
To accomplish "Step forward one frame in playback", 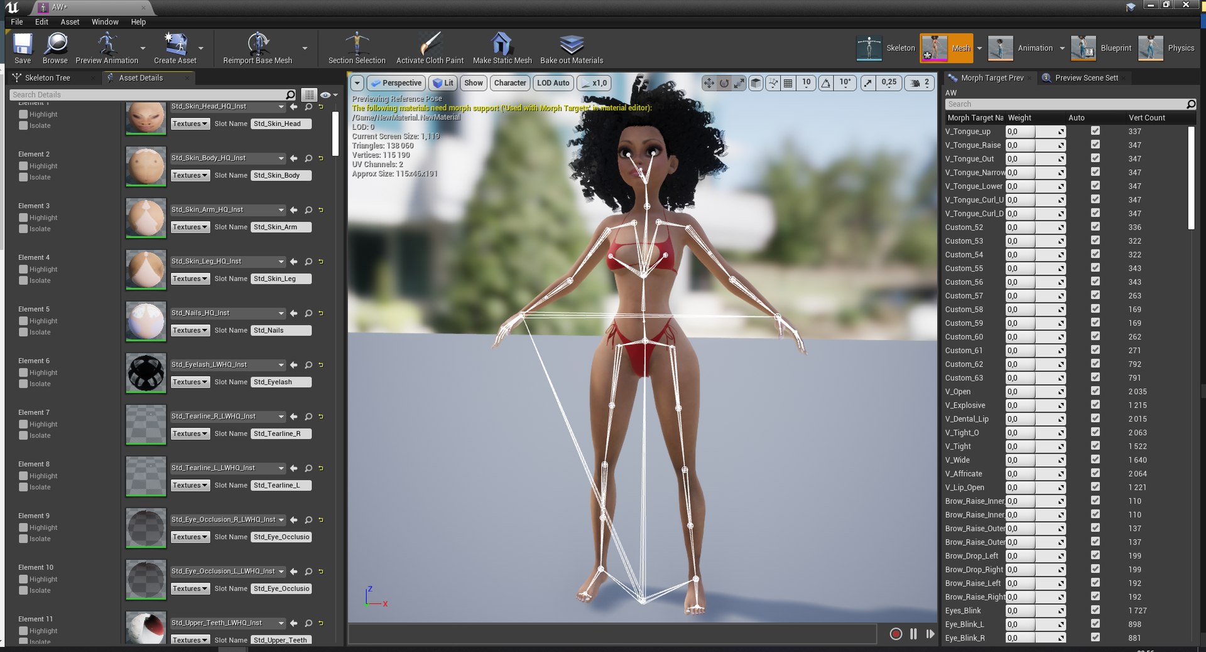I will (x=930, y=634).
